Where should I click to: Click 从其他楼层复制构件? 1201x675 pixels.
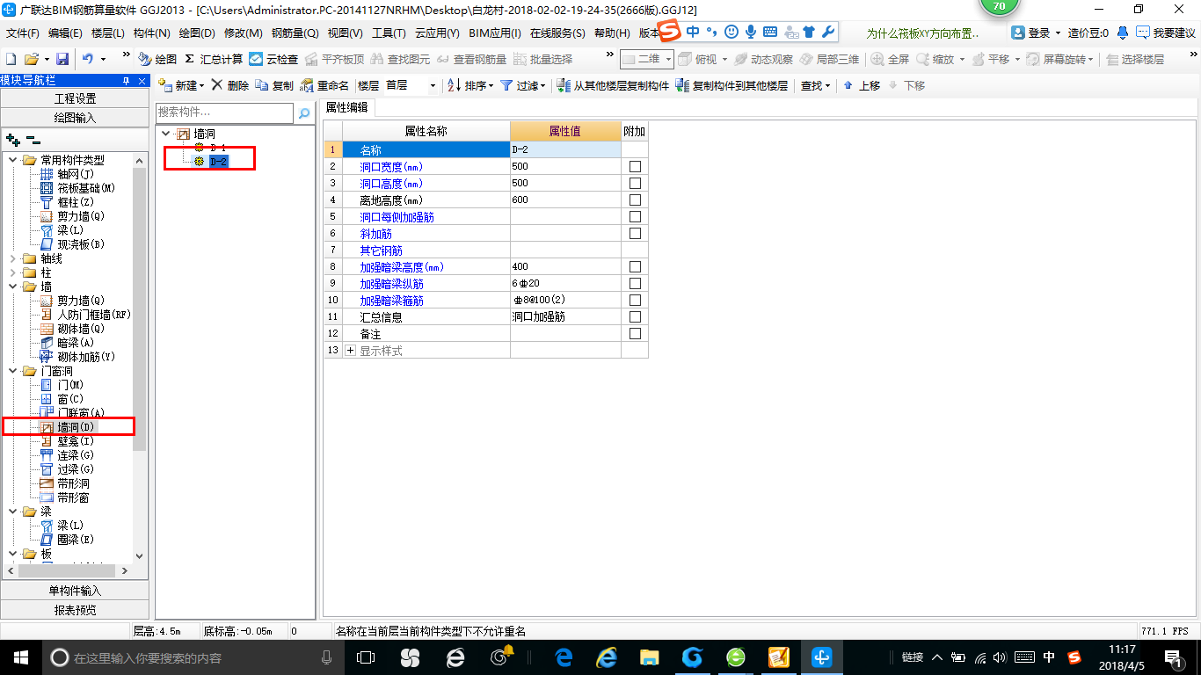[614, 85]
